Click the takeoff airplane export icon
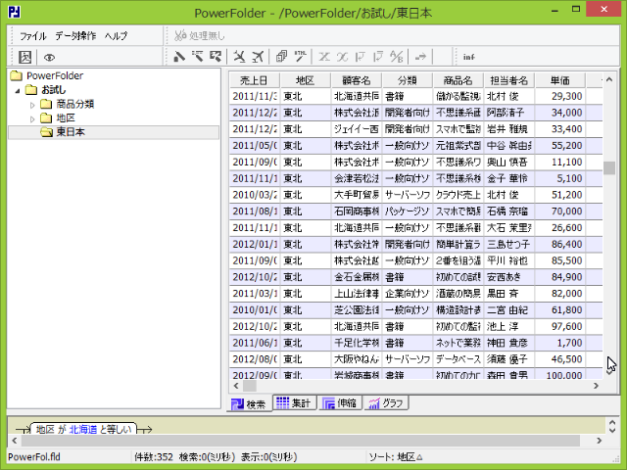 click(258, 57)
